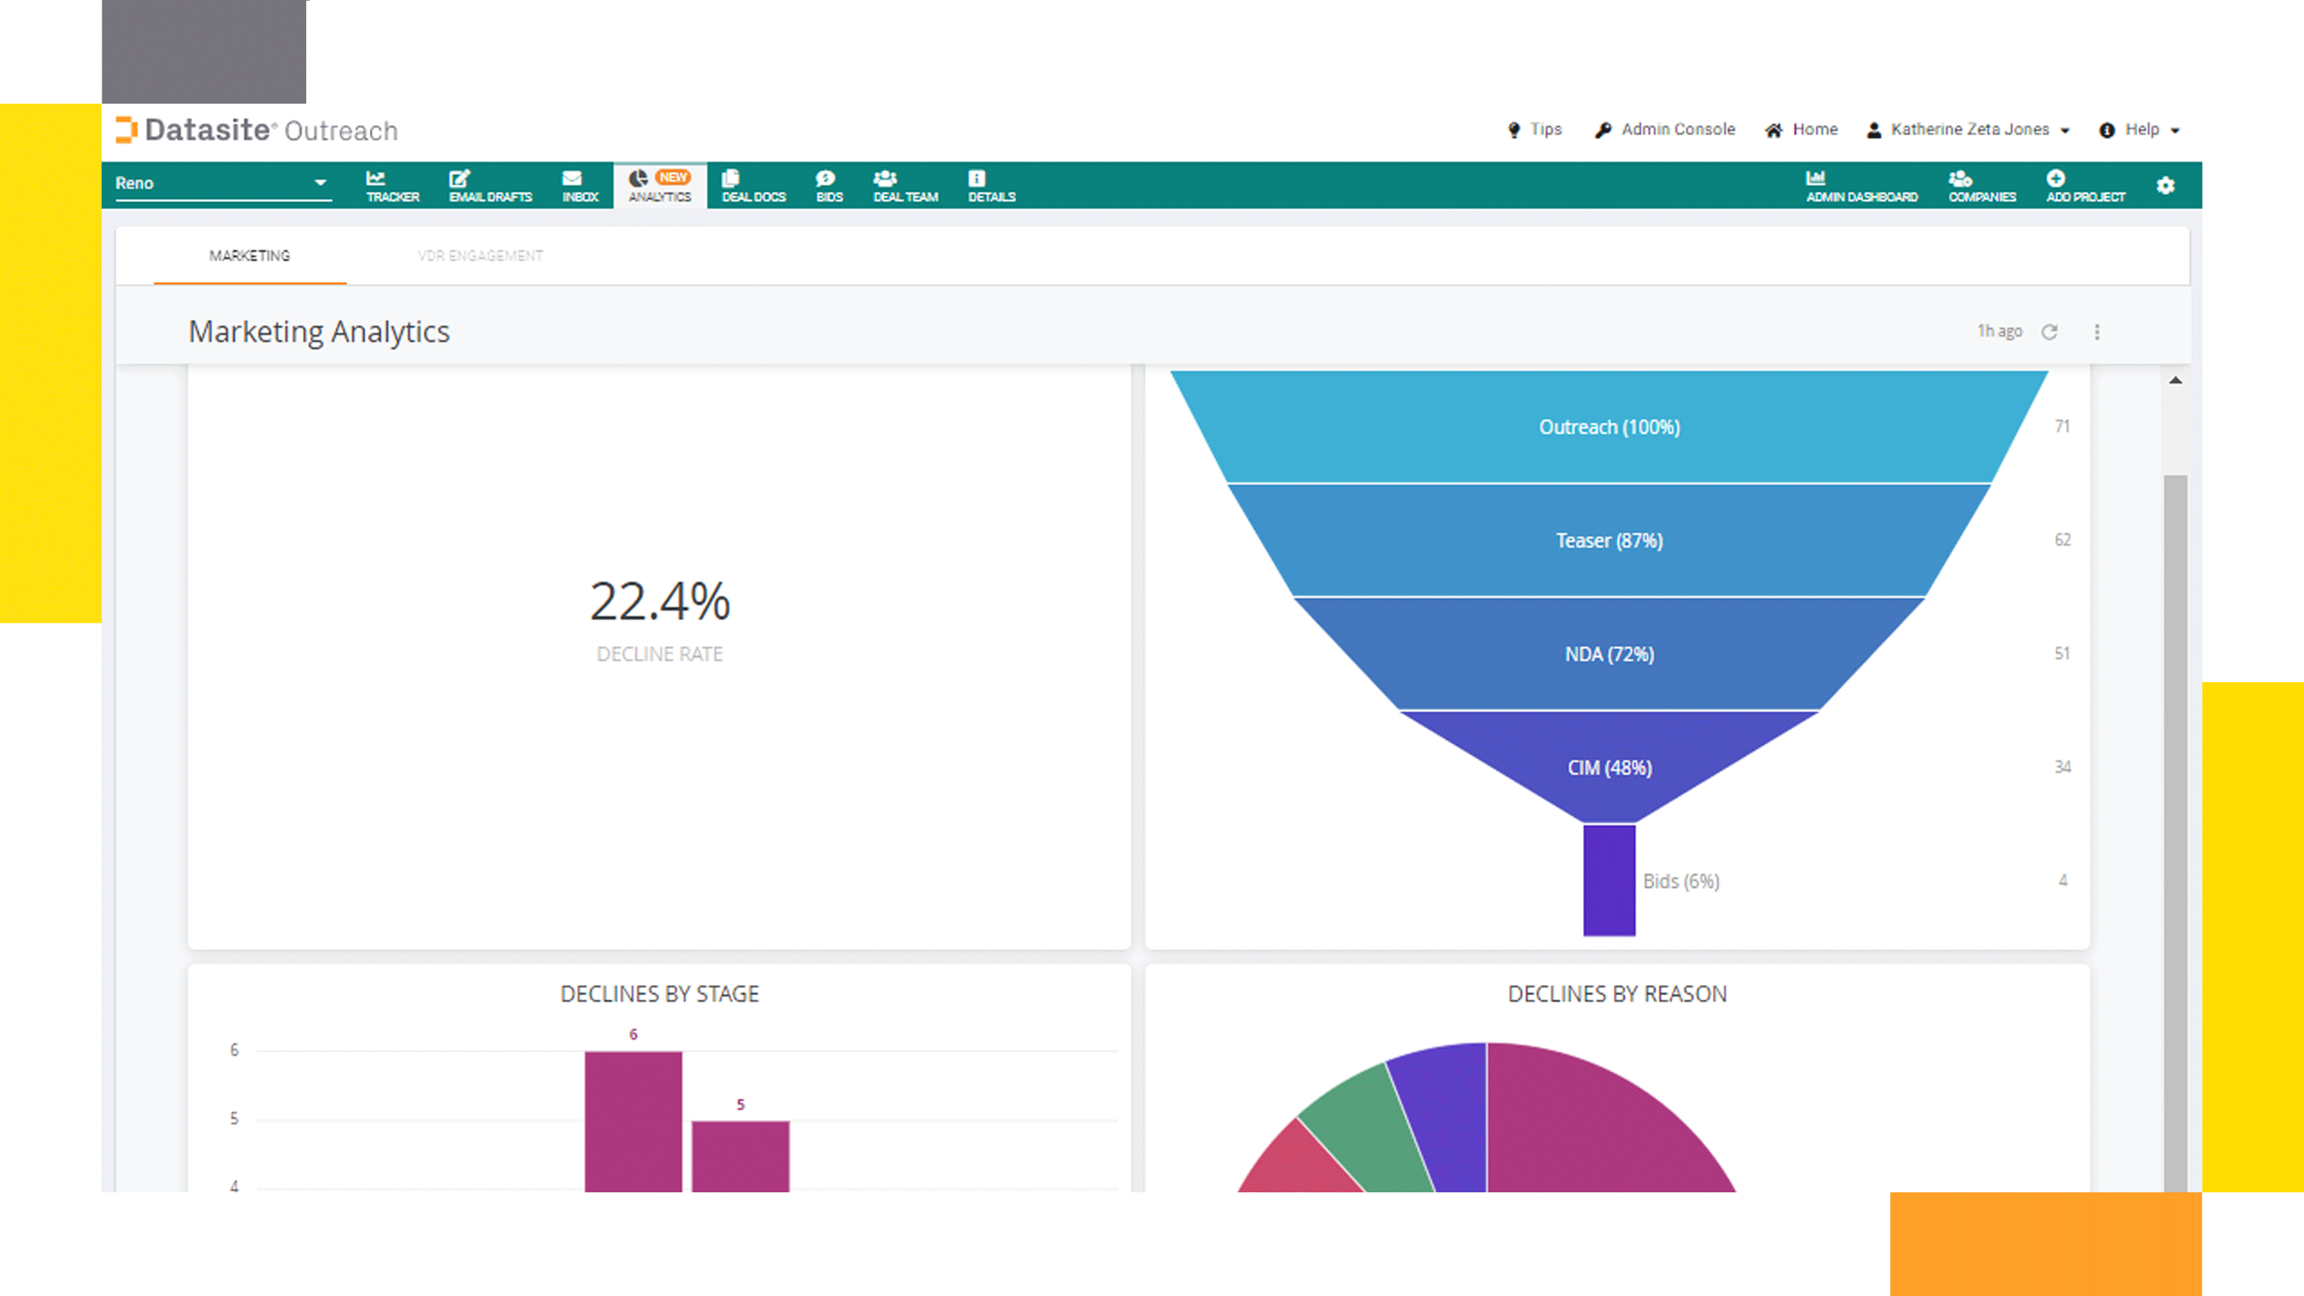
Task: Open the Inbox
Action: point(579,186)
